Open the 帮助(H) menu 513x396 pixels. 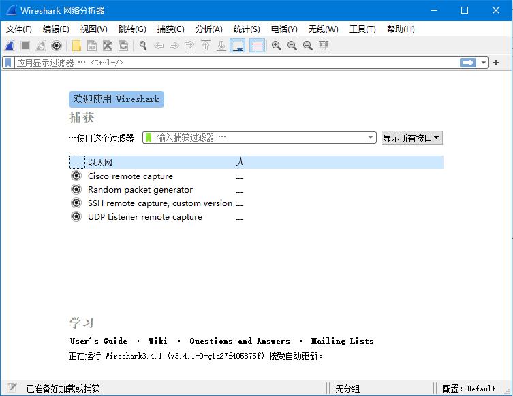[401, 29]
